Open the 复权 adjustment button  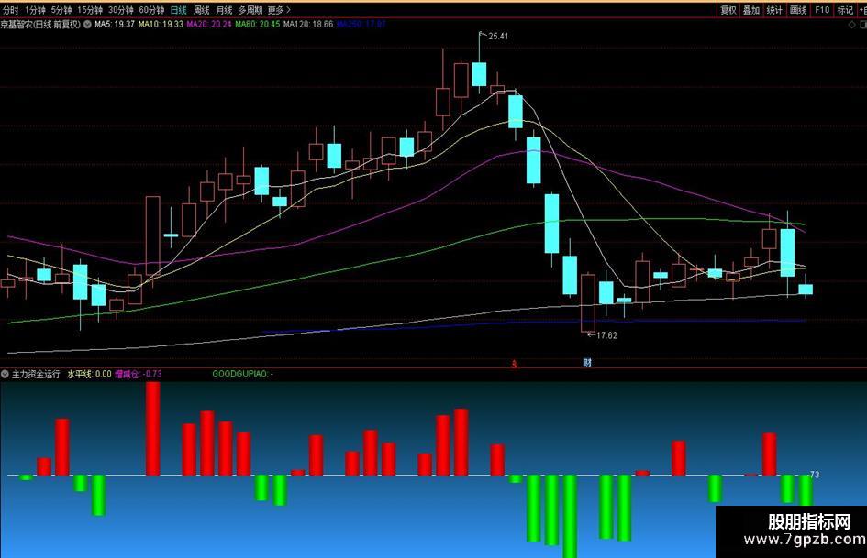pos(728,10)
